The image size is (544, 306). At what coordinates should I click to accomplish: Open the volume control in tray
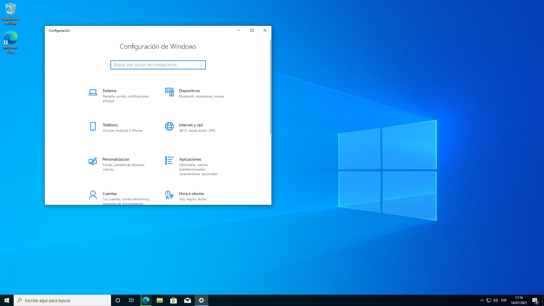pos(496,300)
